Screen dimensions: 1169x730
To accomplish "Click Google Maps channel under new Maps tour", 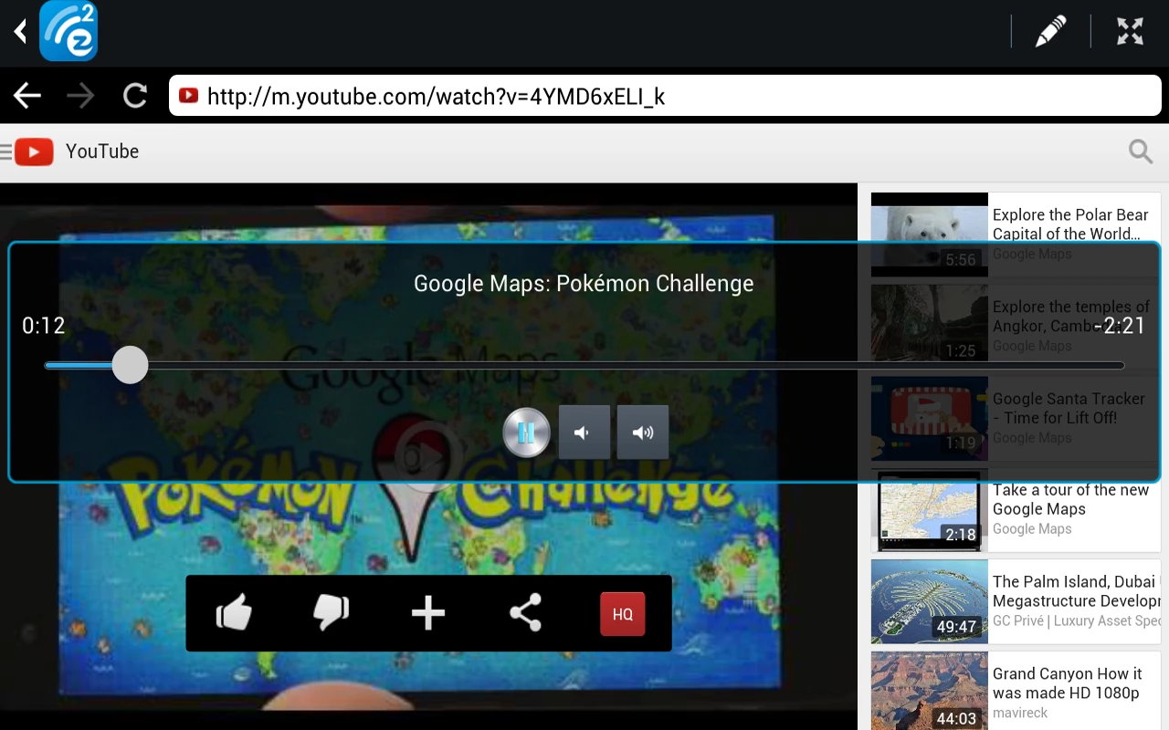I will pos(1032,528).
